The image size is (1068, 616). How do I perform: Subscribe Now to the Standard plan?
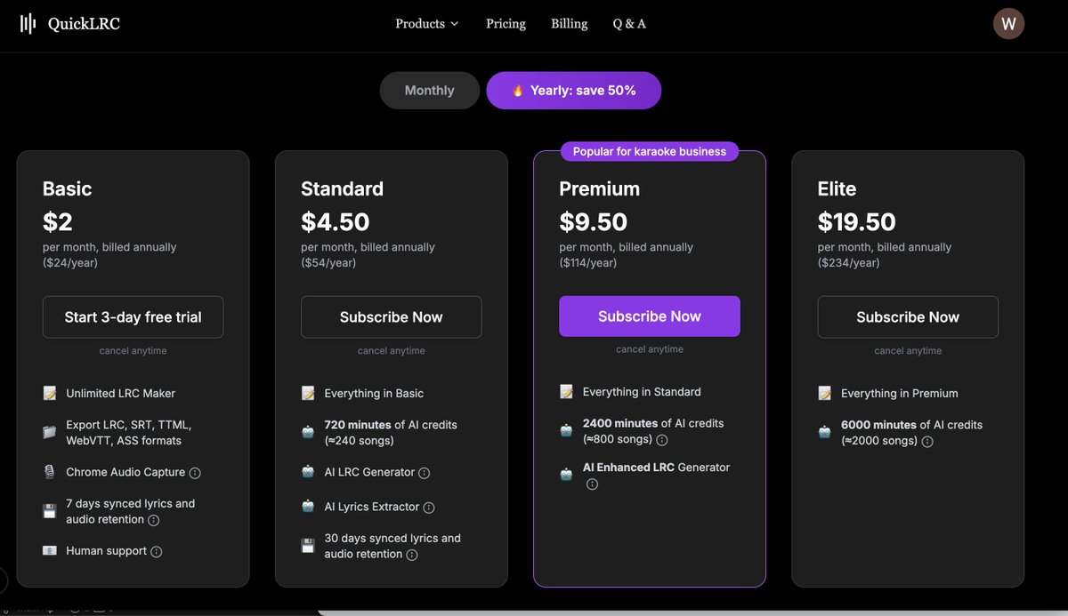[x=392, y=317]
